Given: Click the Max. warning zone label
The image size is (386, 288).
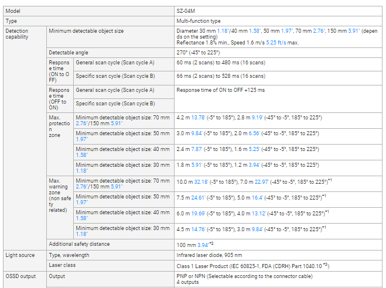Looking at the screenshot, I should pyautogui.click(x=60, y=196).
